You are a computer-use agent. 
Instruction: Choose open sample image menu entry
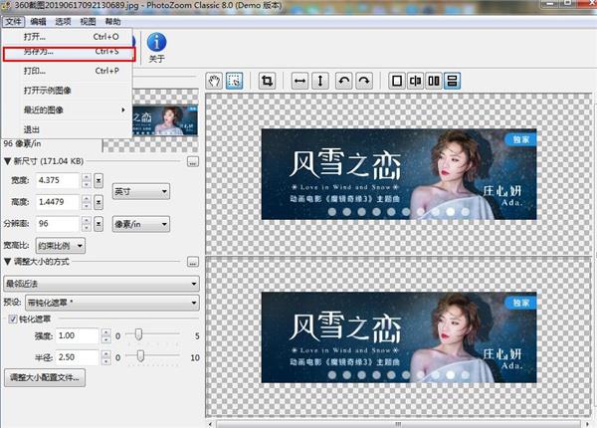coord(68,91)
